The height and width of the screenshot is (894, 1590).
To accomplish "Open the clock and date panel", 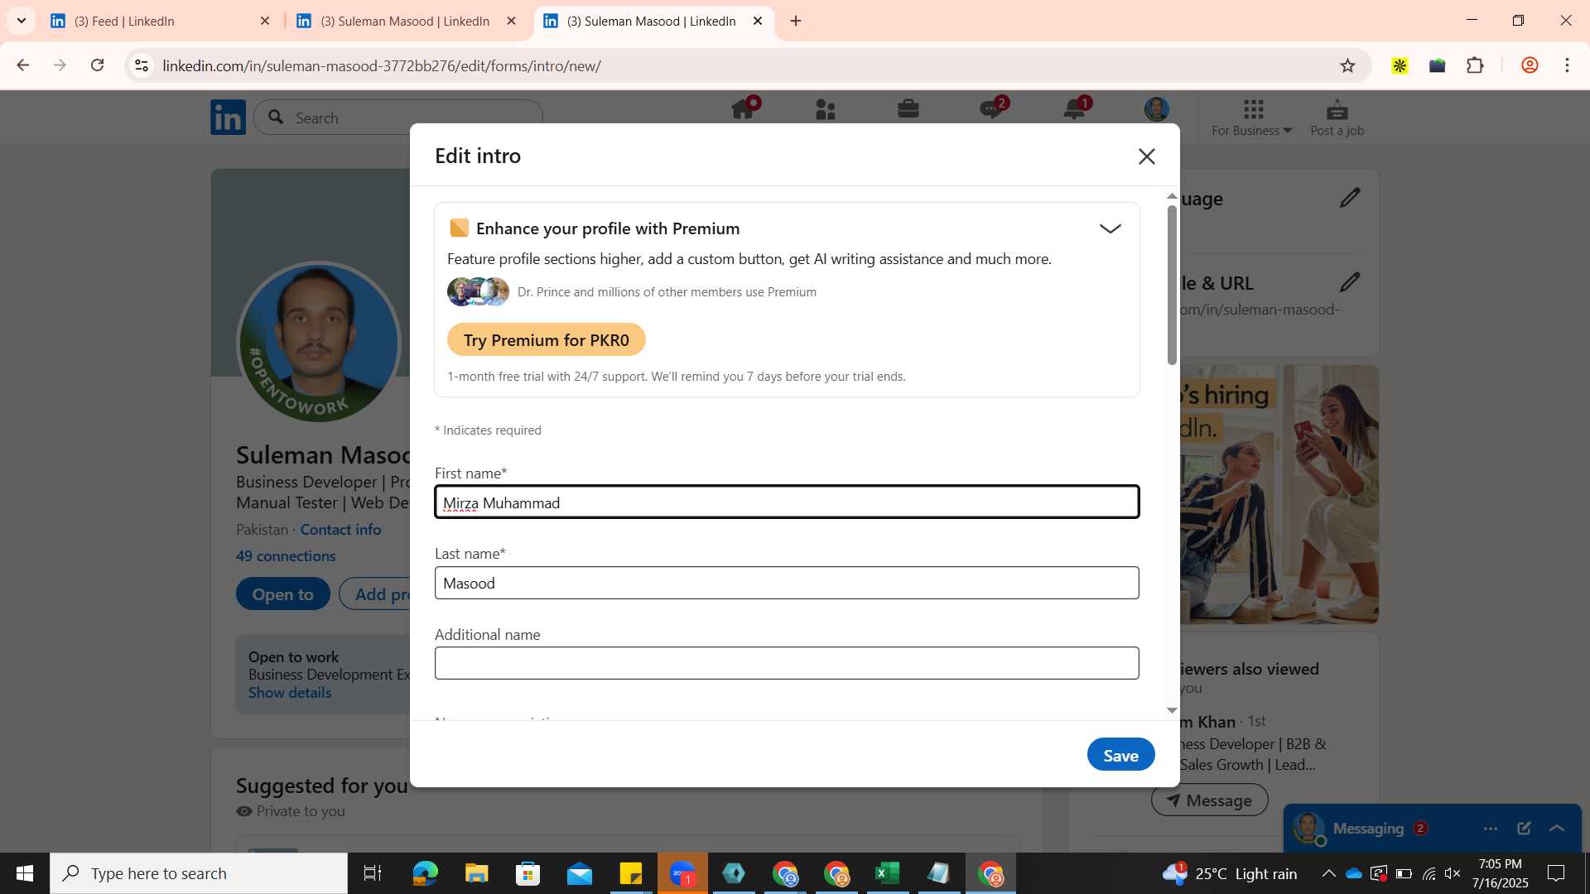I will pyautogui.click(x=1500, y=873).
